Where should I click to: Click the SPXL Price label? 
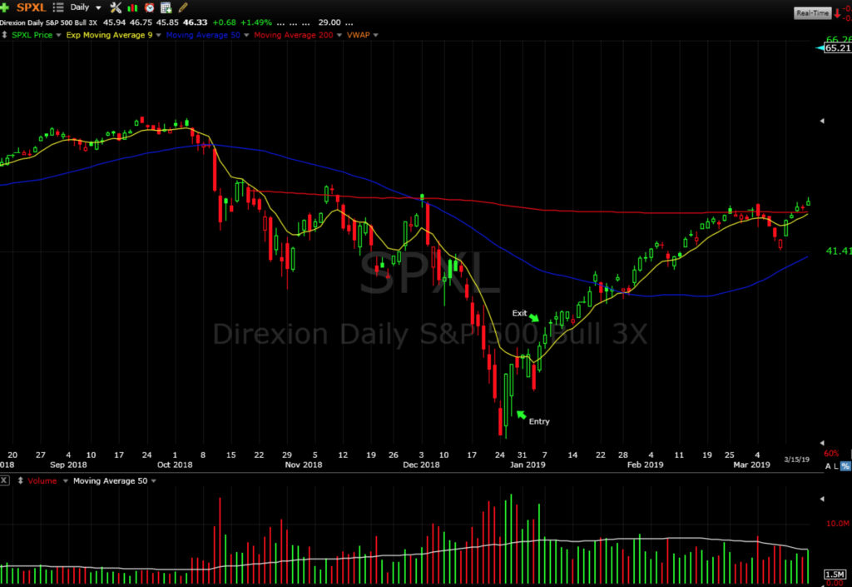pos(32,35)
